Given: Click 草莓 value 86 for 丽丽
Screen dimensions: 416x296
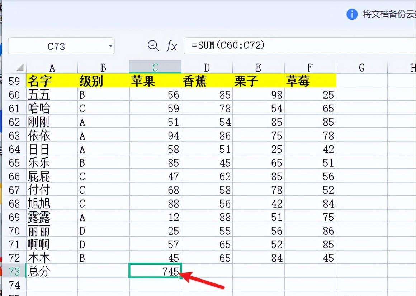Looking at the screenshot, I should (310, 231).
